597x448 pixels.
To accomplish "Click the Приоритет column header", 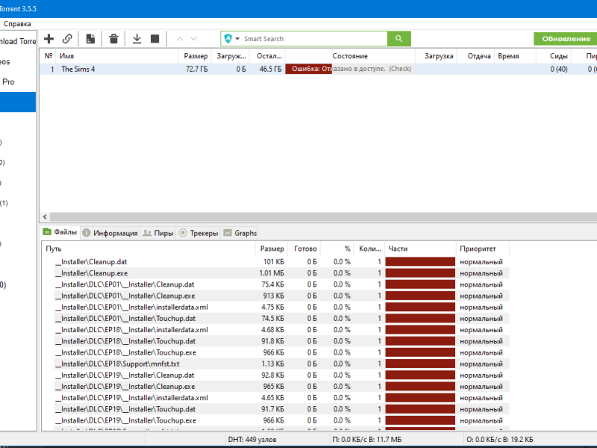I will 482,249.
